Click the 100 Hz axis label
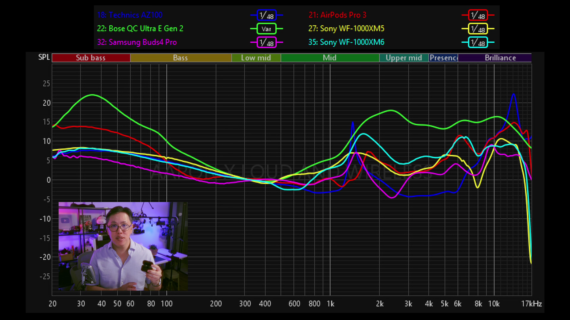Screen dimensions: 570x320 coord(167,304)
